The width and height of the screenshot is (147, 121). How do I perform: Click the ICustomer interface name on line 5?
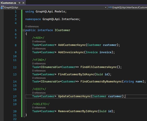(62, 30)
